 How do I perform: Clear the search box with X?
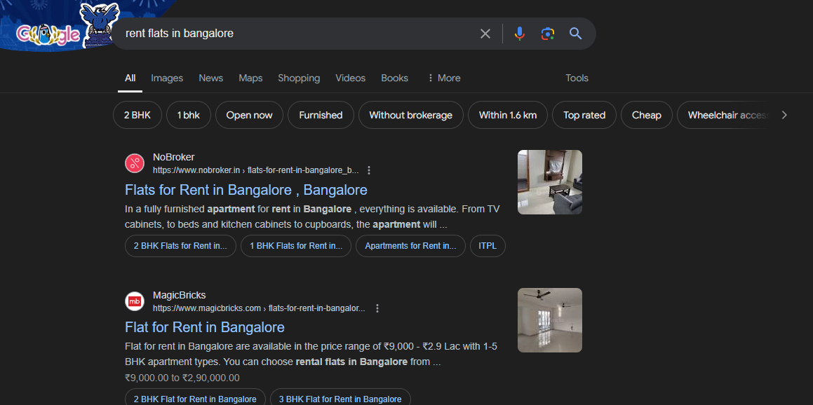coord(485,34)
